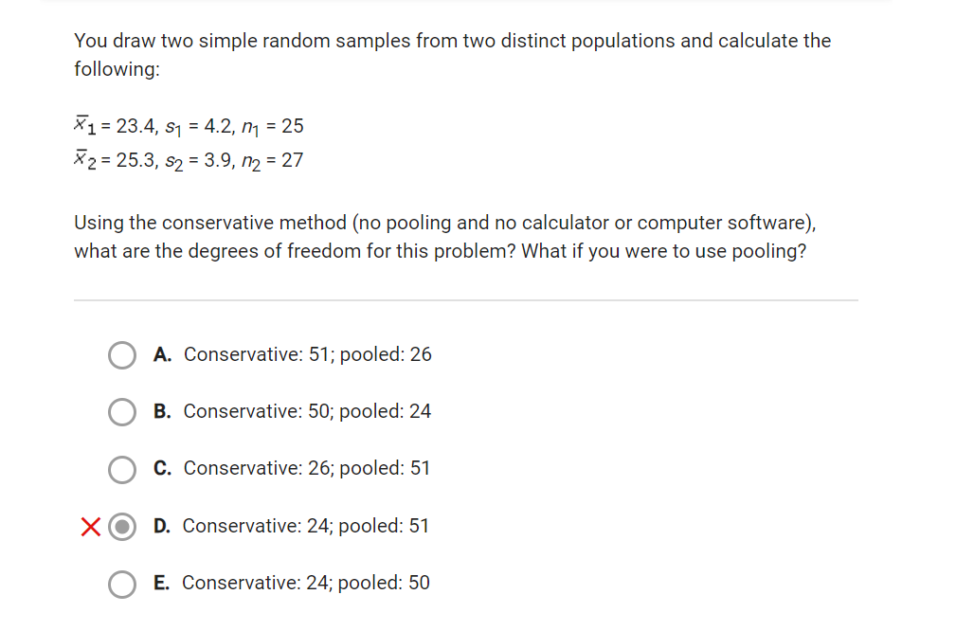Select option text 'Conservative: 50; pooled: 24'
The height and width of the screenshot is (631, 956).
tap(308, 411)
